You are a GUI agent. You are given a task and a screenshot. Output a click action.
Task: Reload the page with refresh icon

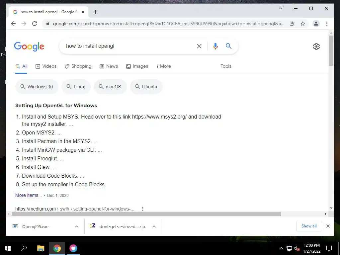tap(35, 24)
